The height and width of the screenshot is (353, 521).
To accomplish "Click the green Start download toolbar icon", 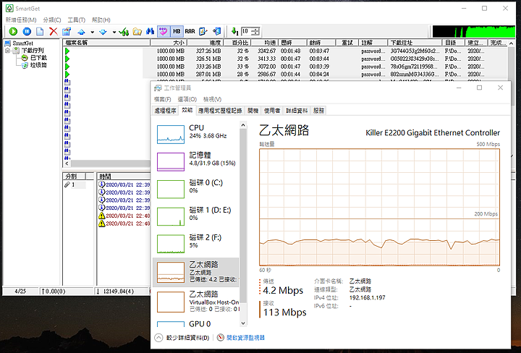I will coord(12,32).
